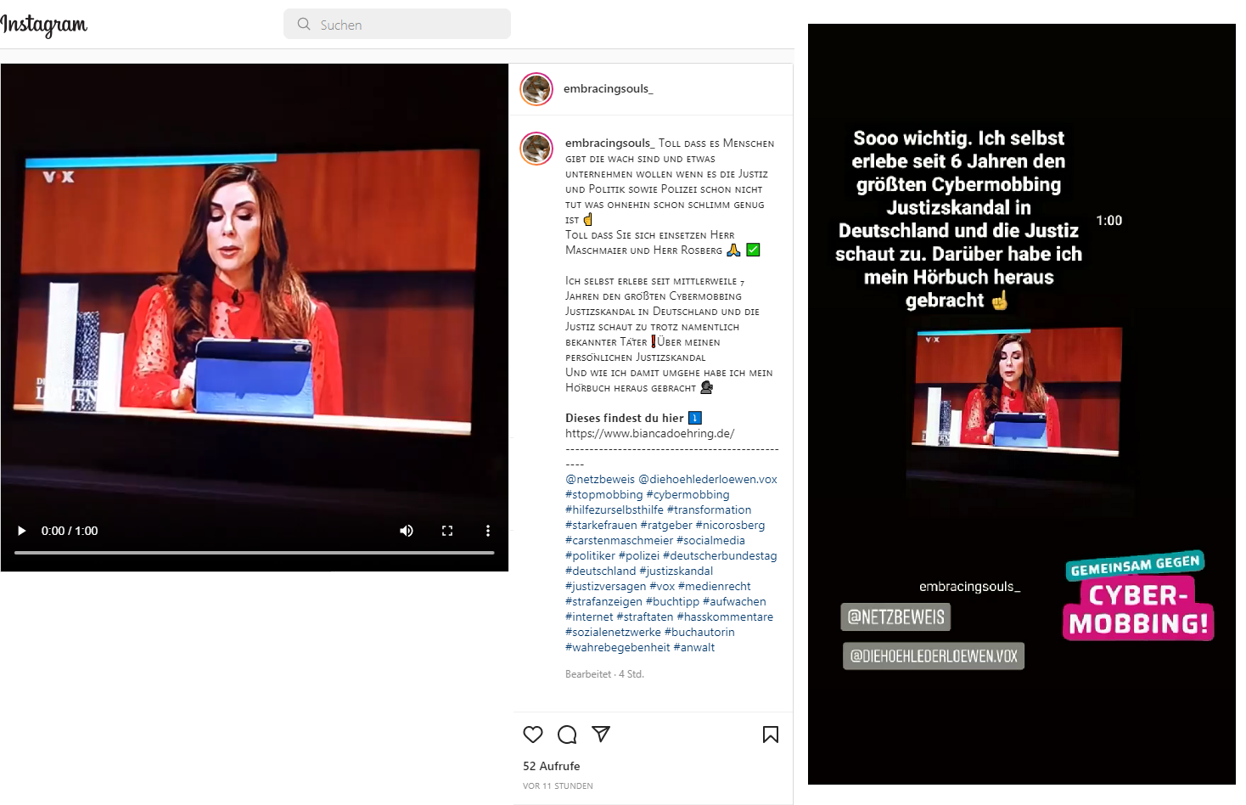Open the @diehoehlederloewen.vox mention
Screen dimensions: 1246x805
coord(708,479)
